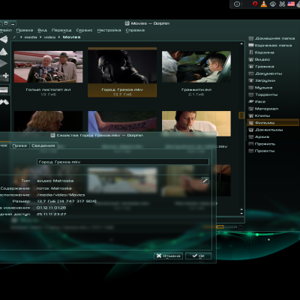Click the vertical scrollbar handle in the file view
The width and height of the screenshot is (300, 300).
tap(241, 115)
